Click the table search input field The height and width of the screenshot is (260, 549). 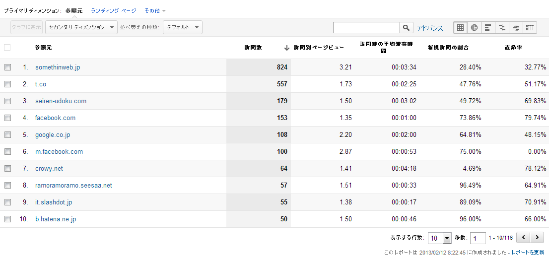(x=366, y=28)
